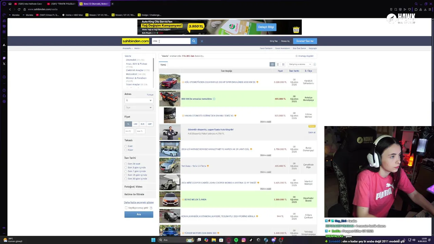Open the Gelişmiş sıralama sort dropdown
Viewport: 434px width, 244px height.
click(x=300, y=64)
